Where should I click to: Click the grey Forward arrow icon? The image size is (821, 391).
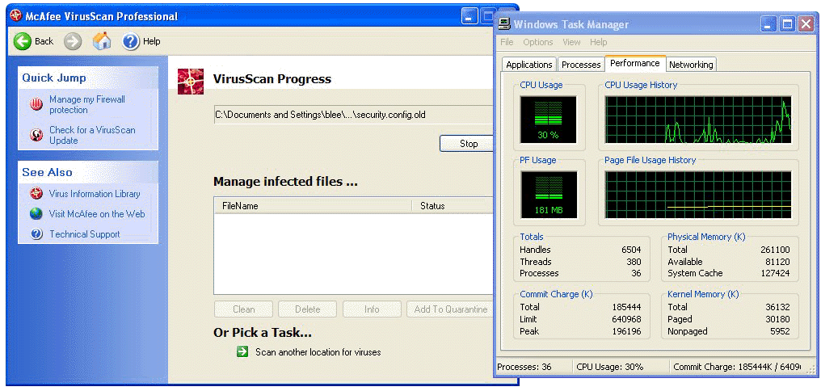pos(73,41)
